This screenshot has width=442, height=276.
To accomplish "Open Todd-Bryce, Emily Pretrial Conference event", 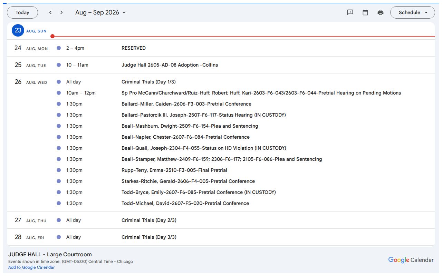I will pos(199,192).
